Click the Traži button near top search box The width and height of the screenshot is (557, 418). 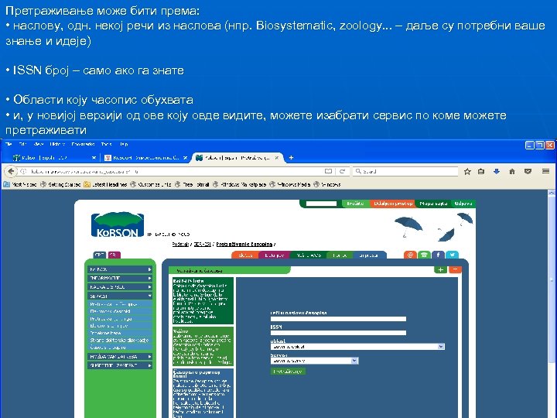point(355,204)
